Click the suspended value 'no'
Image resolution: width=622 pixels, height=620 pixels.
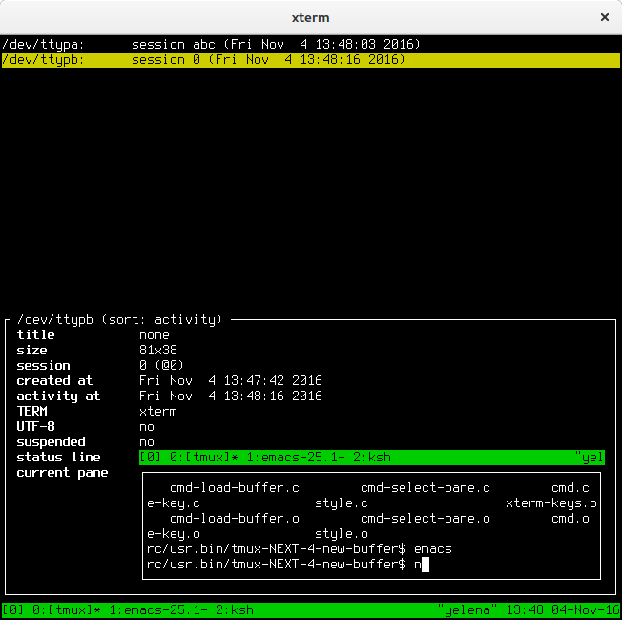147,441
